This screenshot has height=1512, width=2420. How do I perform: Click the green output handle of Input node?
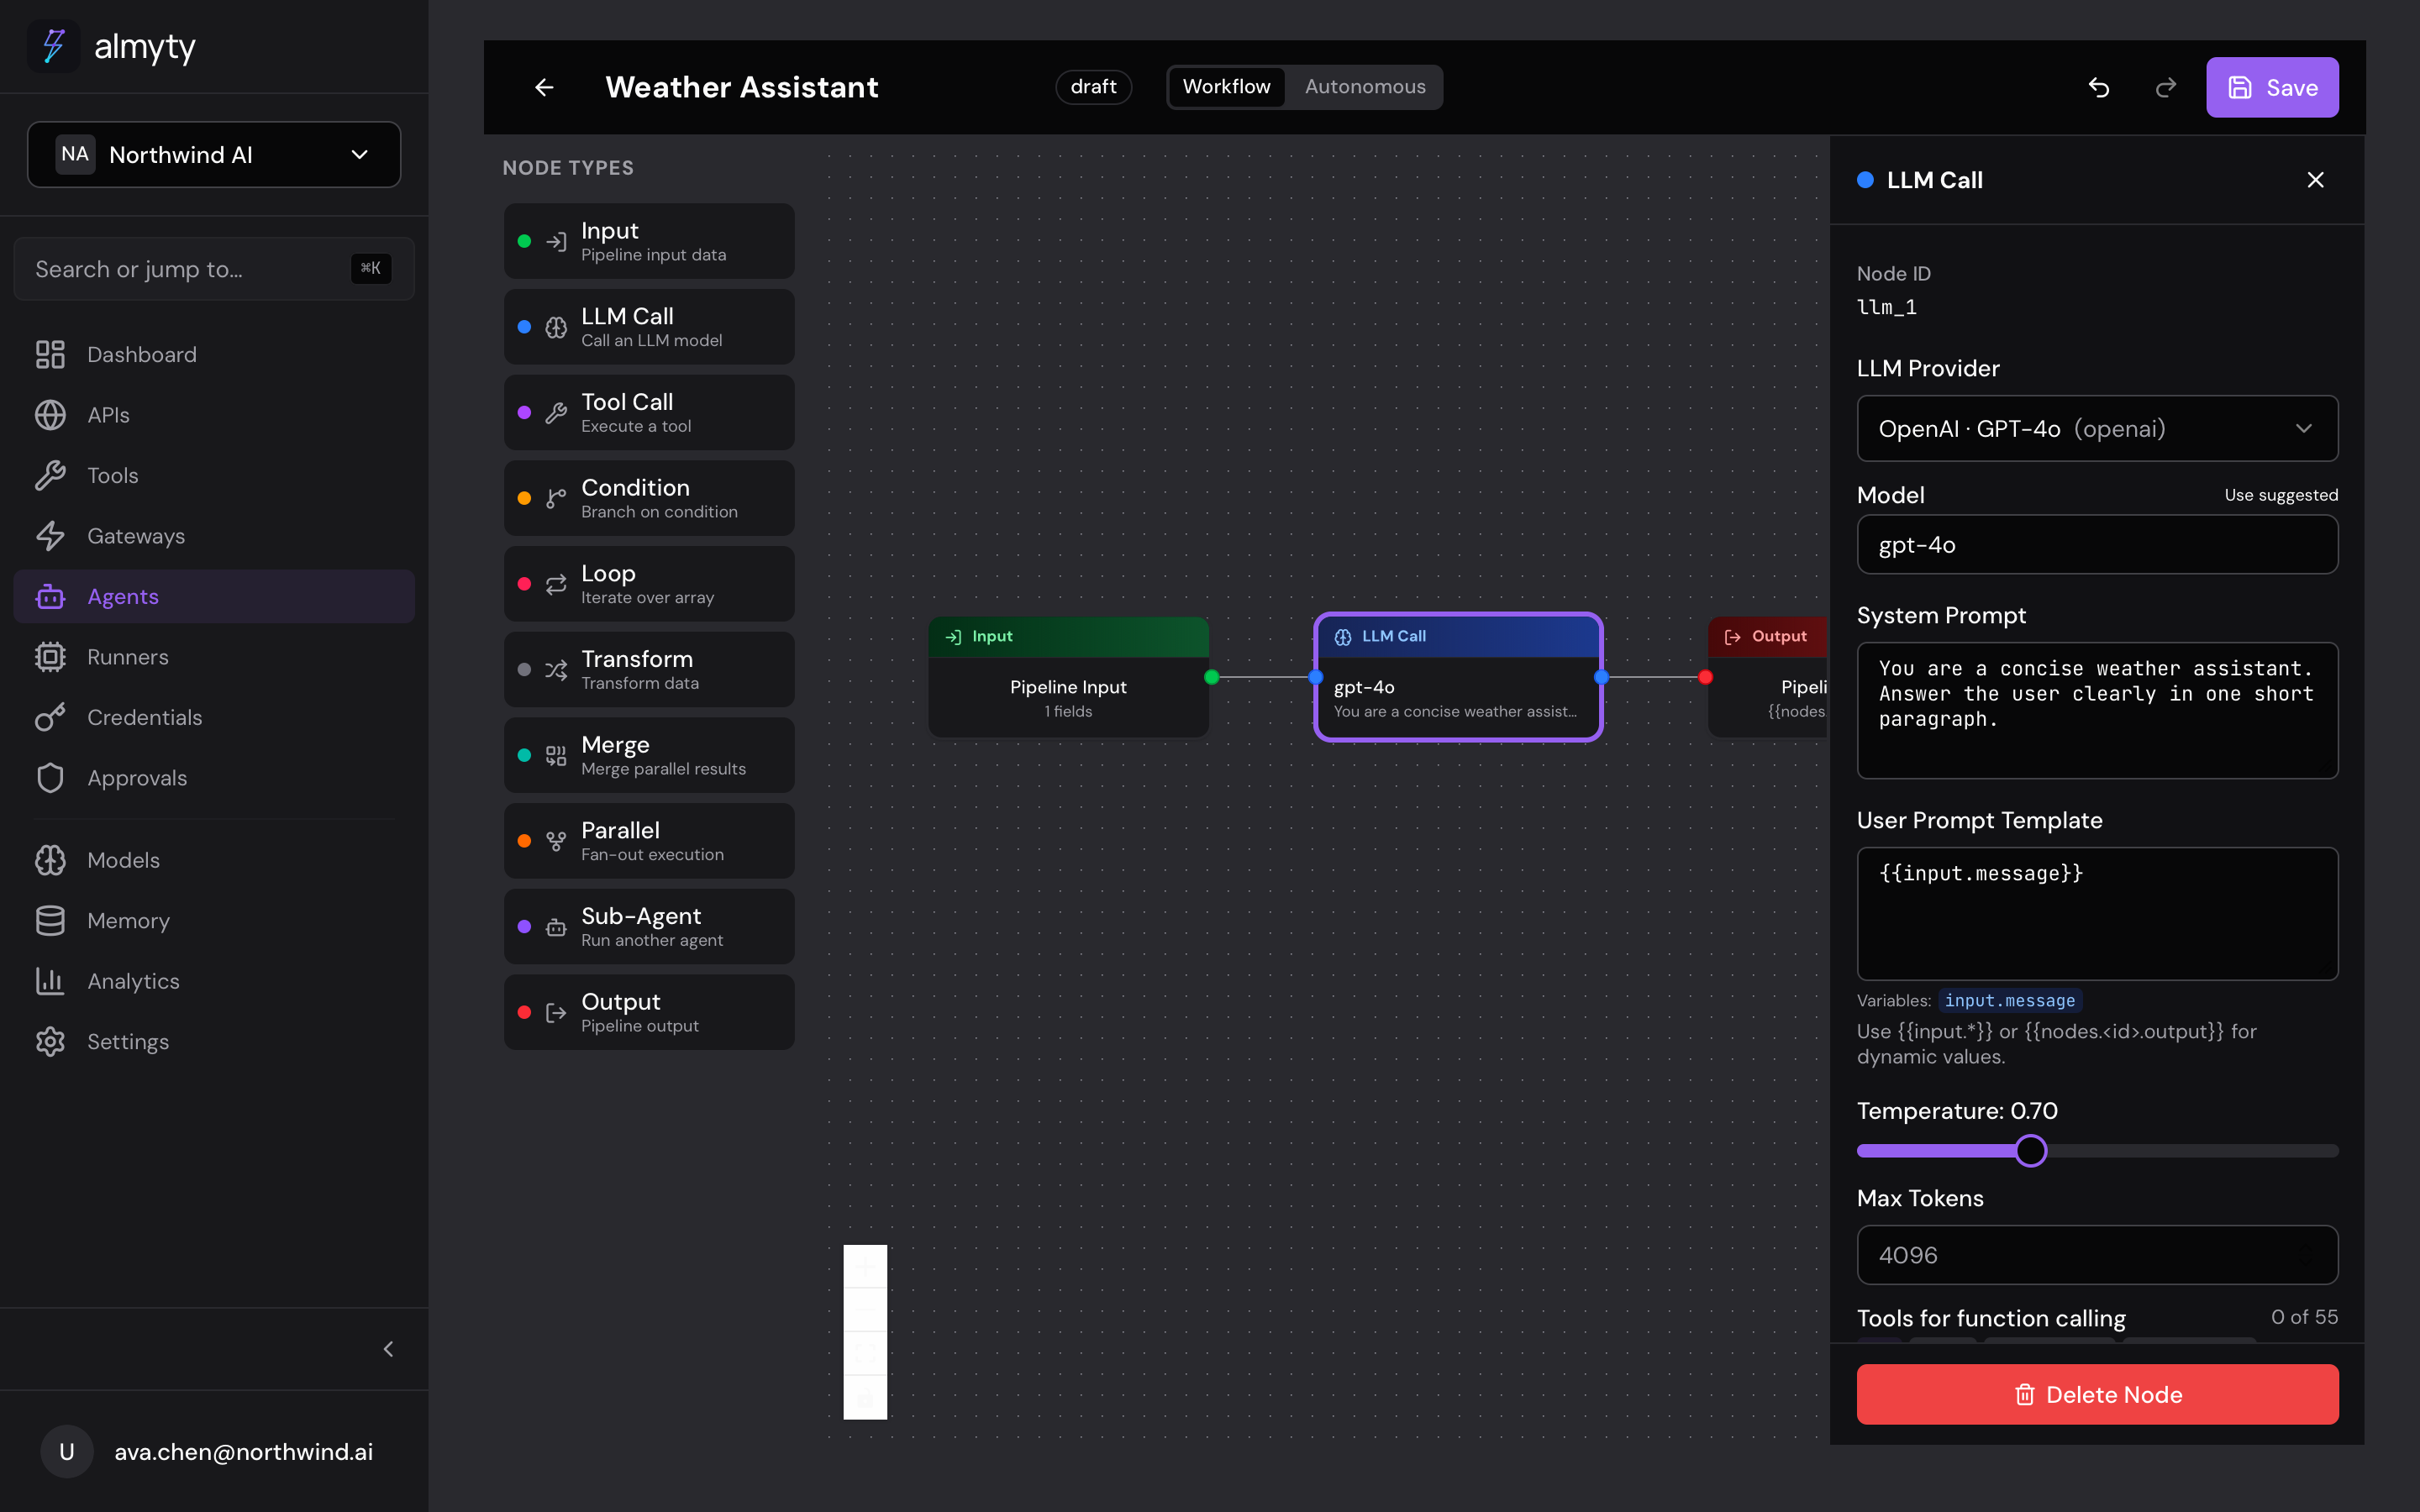pyautogui.click(x=1211, y=677)
